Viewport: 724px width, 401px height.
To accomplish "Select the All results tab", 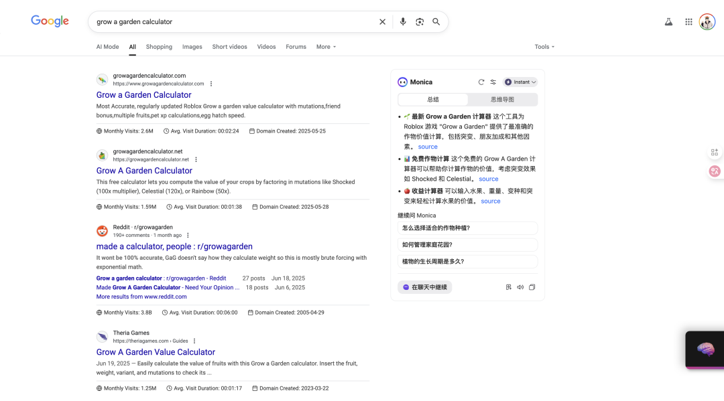I will 133,47.
